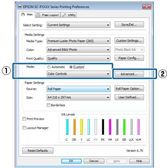The width and height of the screenshot is (167, 168).
Task: Close the Printing Preferences window
Action: pos(147,7)
